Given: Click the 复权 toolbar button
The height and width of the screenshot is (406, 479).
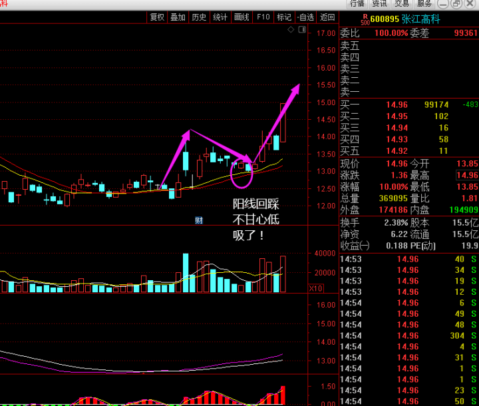Looking at the screenshot, I should tap(157, 17).
